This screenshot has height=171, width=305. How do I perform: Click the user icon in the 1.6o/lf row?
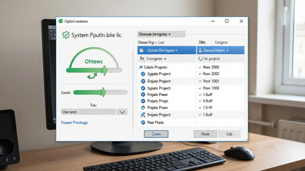[x=143, y=115]
